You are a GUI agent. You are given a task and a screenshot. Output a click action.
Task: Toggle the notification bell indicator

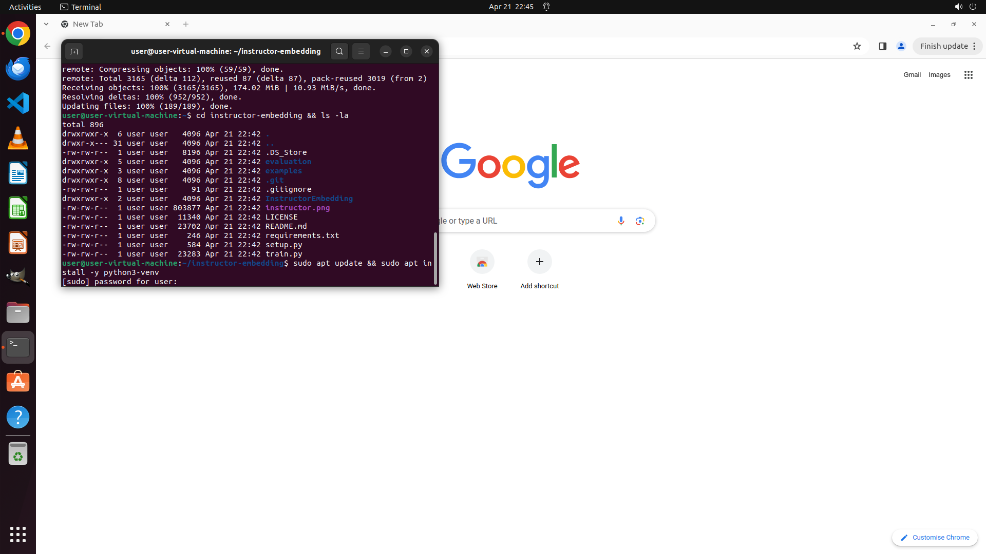pyautogui.click(x=546, y=7)
